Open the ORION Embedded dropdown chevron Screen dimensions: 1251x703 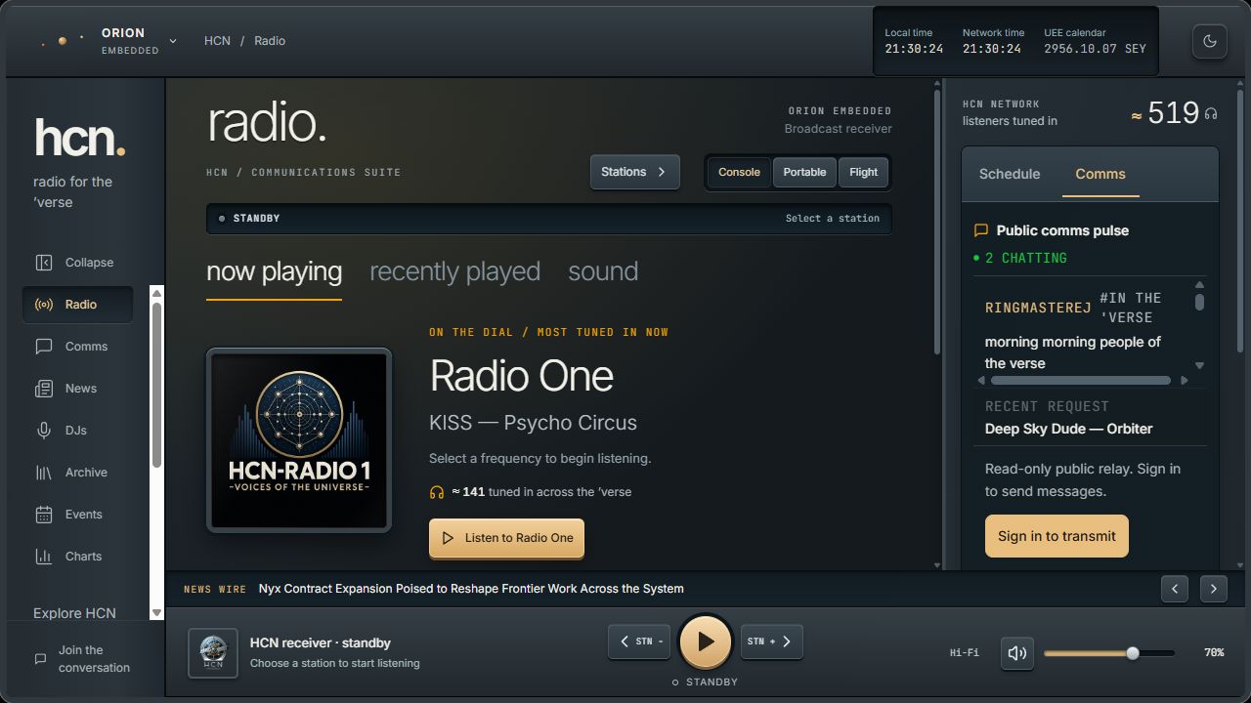[x=173, y=41]
